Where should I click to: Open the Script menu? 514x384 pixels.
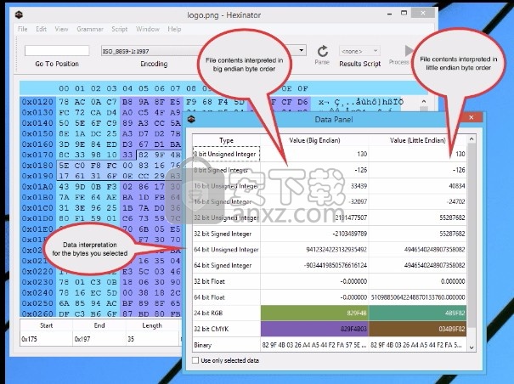coord(119,29)
